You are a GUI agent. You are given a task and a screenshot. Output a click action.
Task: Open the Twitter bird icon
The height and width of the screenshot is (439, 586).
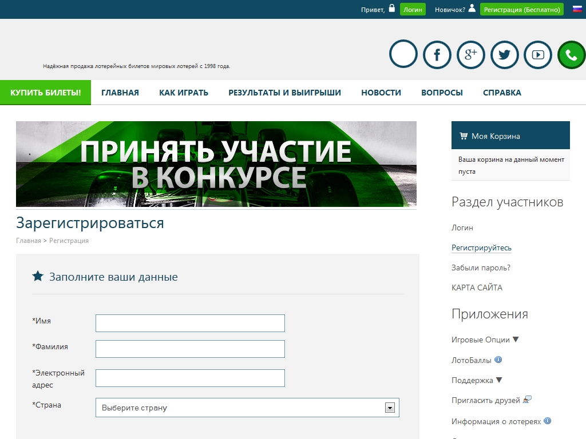(x=504, y=55)
